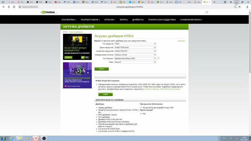
Task: Click the www.nvidia.com address field
Action: pos(30,7)
